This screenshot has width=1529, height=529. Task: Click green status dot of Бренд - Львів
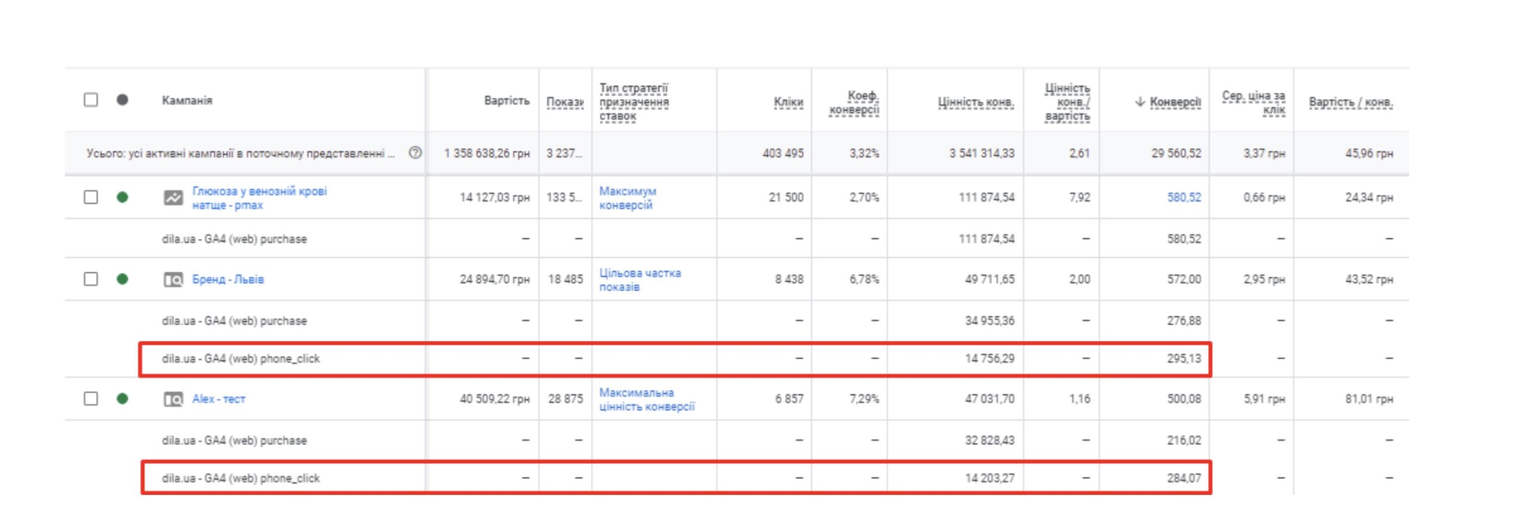(122, 279)
